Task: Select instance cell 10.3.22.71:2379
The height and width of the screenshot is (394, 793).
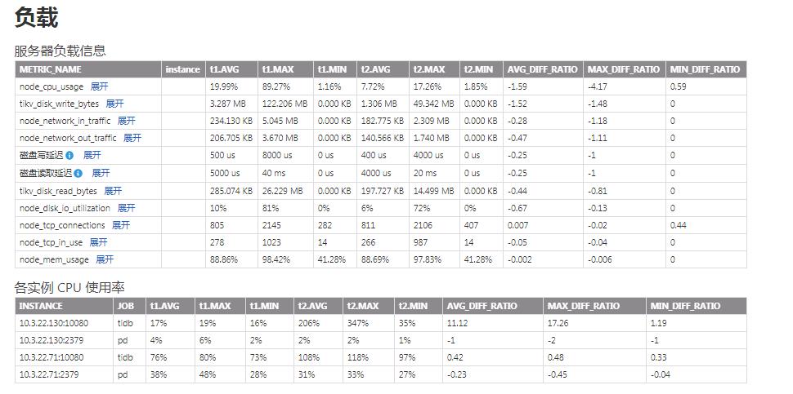Action: [52, 374]
